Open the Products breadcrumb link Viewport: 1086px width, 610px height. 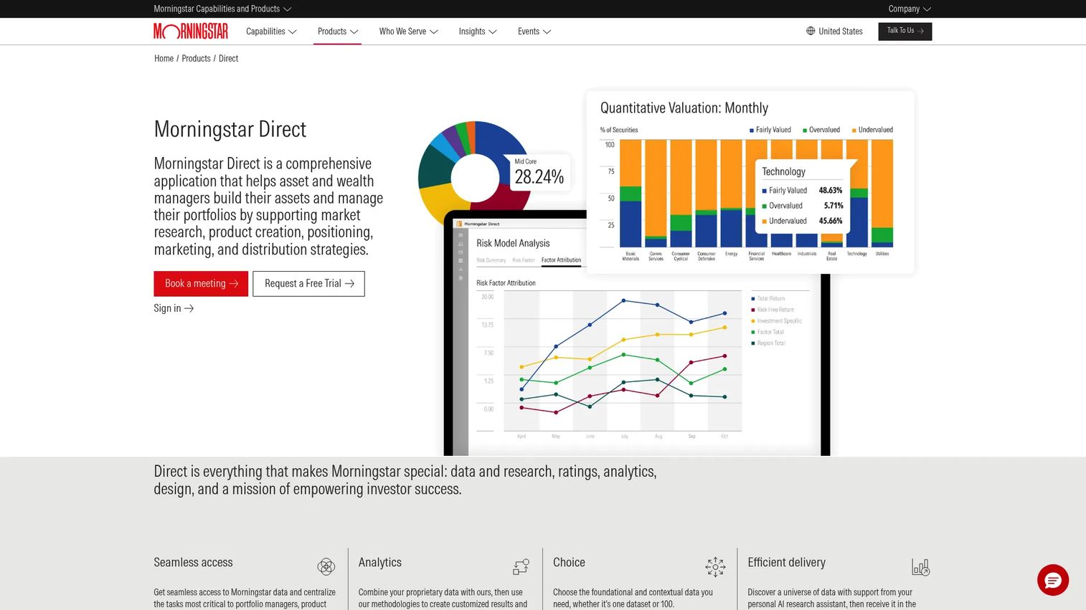[x=196, y=59]
